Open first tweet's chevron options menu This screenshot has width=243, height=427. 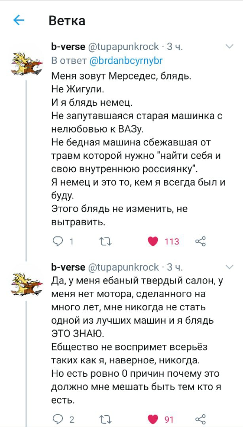230,47
